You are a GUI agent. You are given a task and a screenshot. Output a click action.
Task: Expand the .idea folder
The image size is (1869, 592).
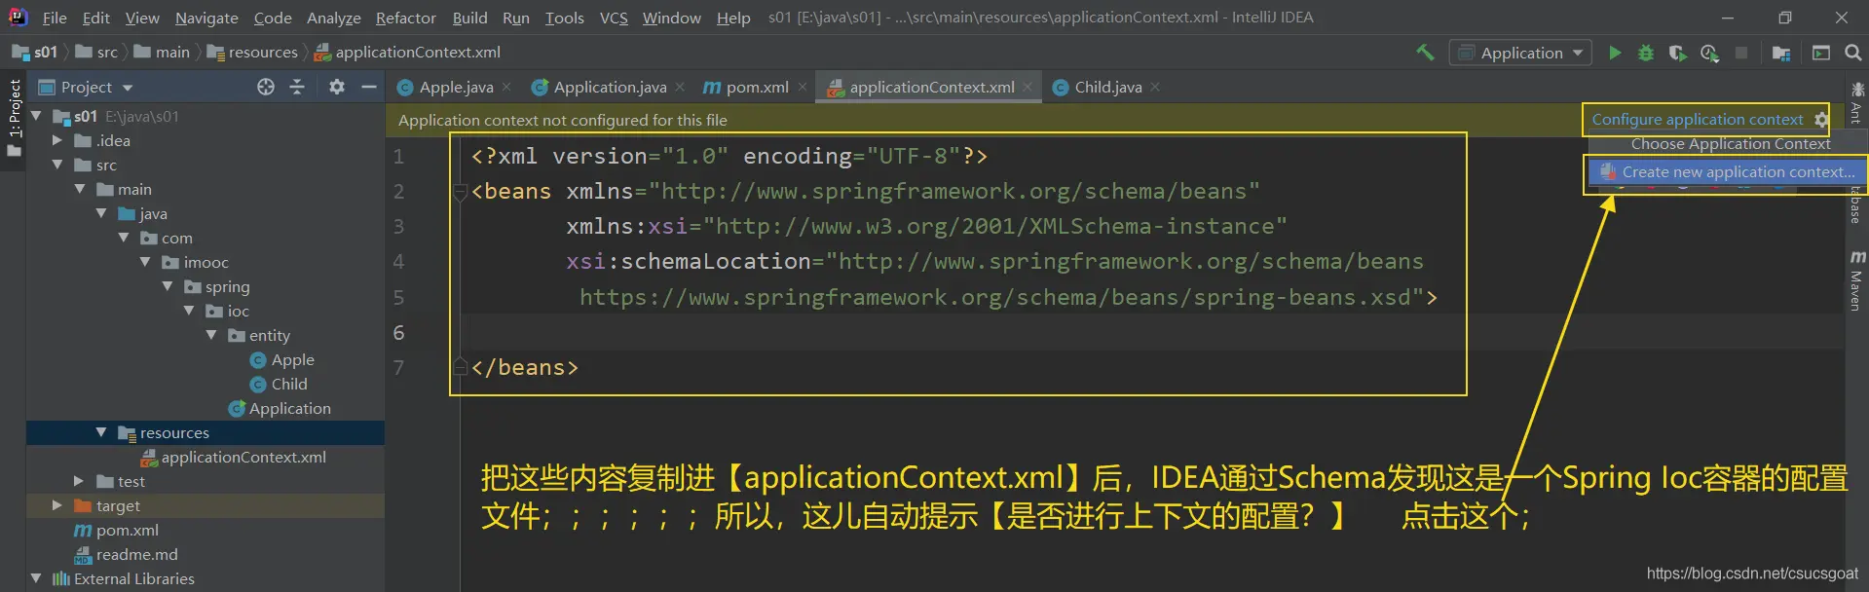click(x=57, y=140)
